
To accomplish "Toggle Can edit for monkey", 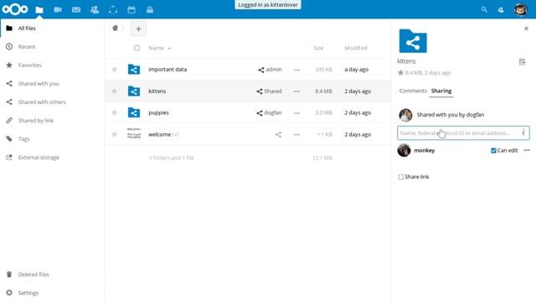I will [x=493, y=151].
